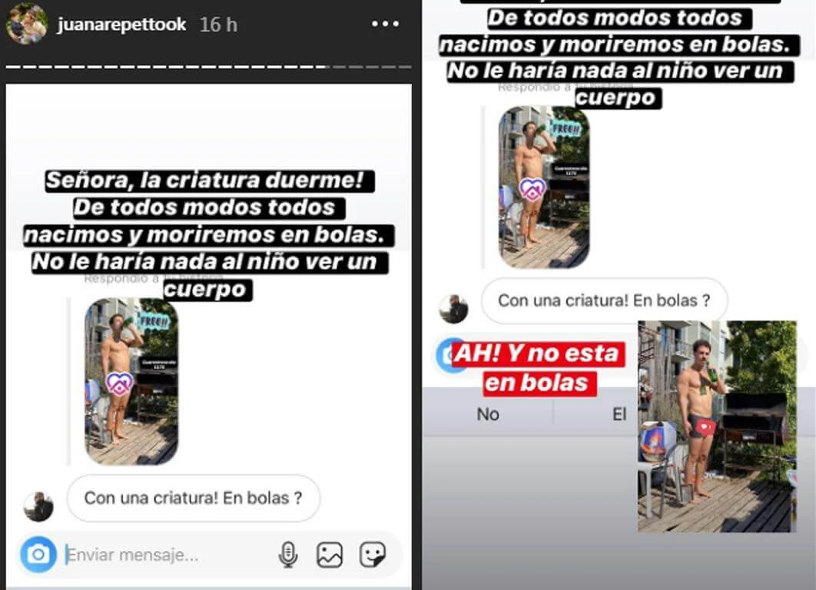Tap the 'Con una criatura! En bolas ?' bubble on left
816x590 pixels.
(193, 498)
